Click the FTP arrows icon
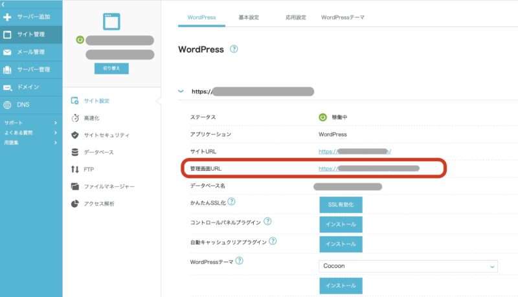518x297 pixels. (75, 170)
